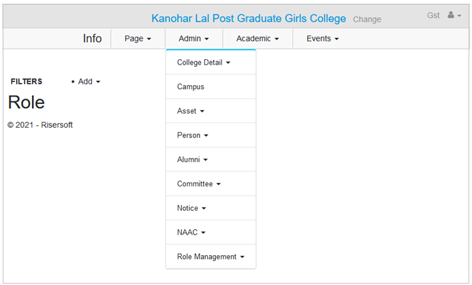Click Change next to college name

click(367, 19)
